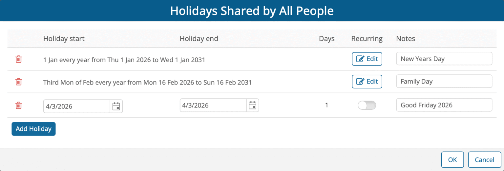The image size is (504, 171).
Task: Click the Notes column header
Action: tap(406, 39)
